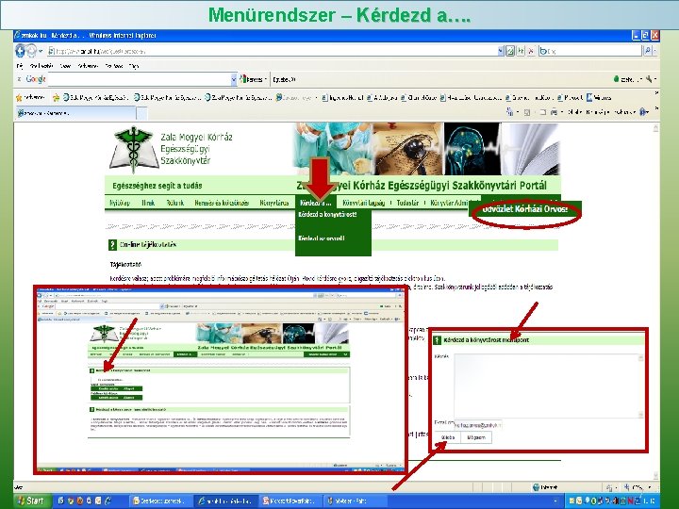Click the Bing search box in IE
Viewport: 679px width, 509px height.
click(589, 51)
